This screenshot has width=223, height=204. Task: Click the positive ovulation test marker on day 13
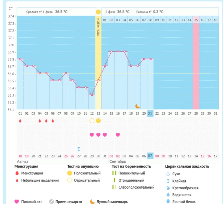98,121
